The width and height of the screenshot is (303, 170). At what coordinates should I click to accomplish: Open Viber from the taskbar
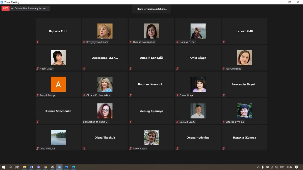coord(38,167)
